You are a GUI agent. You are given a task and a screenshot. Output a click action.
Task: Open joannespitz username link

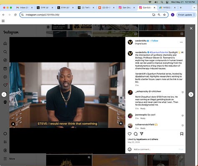click(141, 115)
